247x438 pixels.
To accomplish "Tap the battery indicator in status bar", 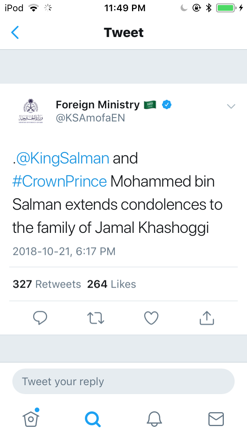I will coord(226,8).
